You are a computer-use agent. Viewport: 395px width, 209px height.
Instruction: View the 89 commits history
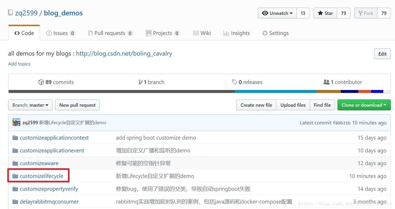click(56, 82)
